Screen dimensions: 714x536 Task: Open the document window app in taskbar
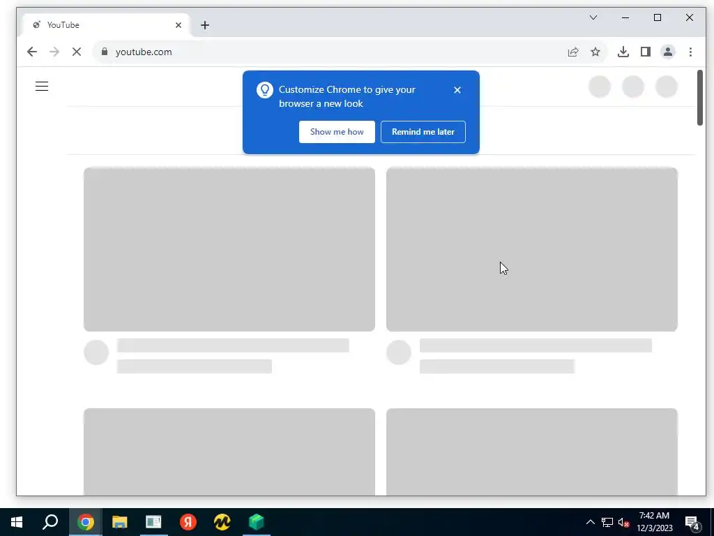(154, 522)
